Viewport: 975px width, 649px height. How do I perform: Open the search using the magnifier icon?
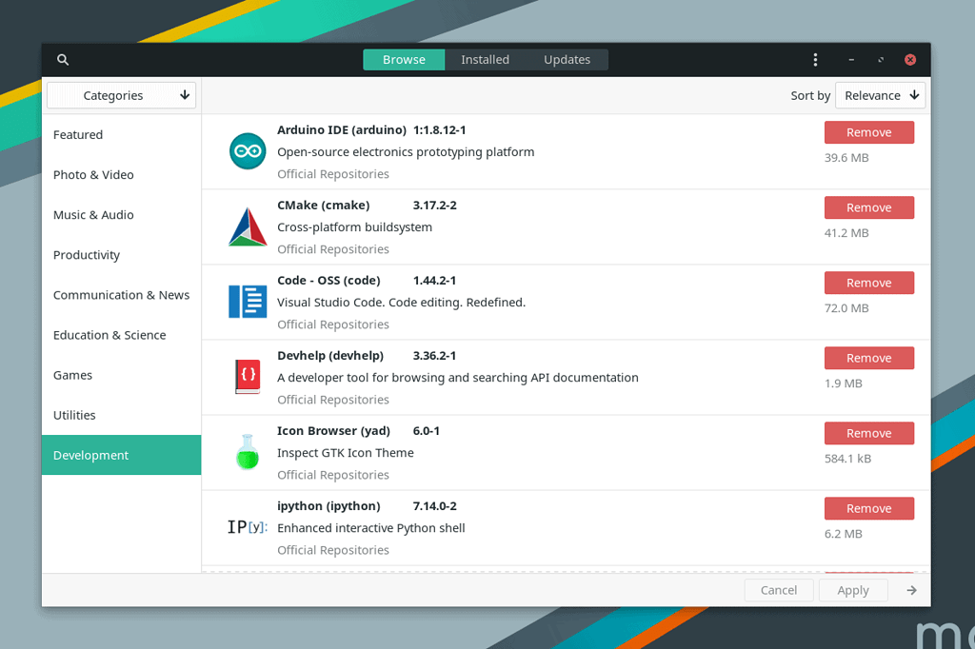point(62,59)
